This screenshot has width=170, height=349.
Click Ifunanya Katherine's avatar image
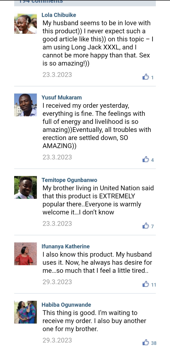point(26,254)
